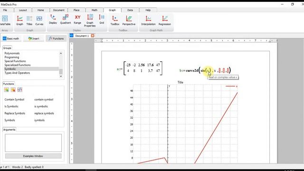Open the Display options icon
Screen dimensions: 304x171
(53, 19)
